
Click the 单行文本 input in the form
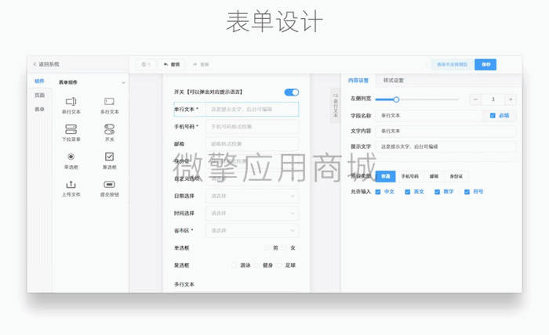[252, 110]
